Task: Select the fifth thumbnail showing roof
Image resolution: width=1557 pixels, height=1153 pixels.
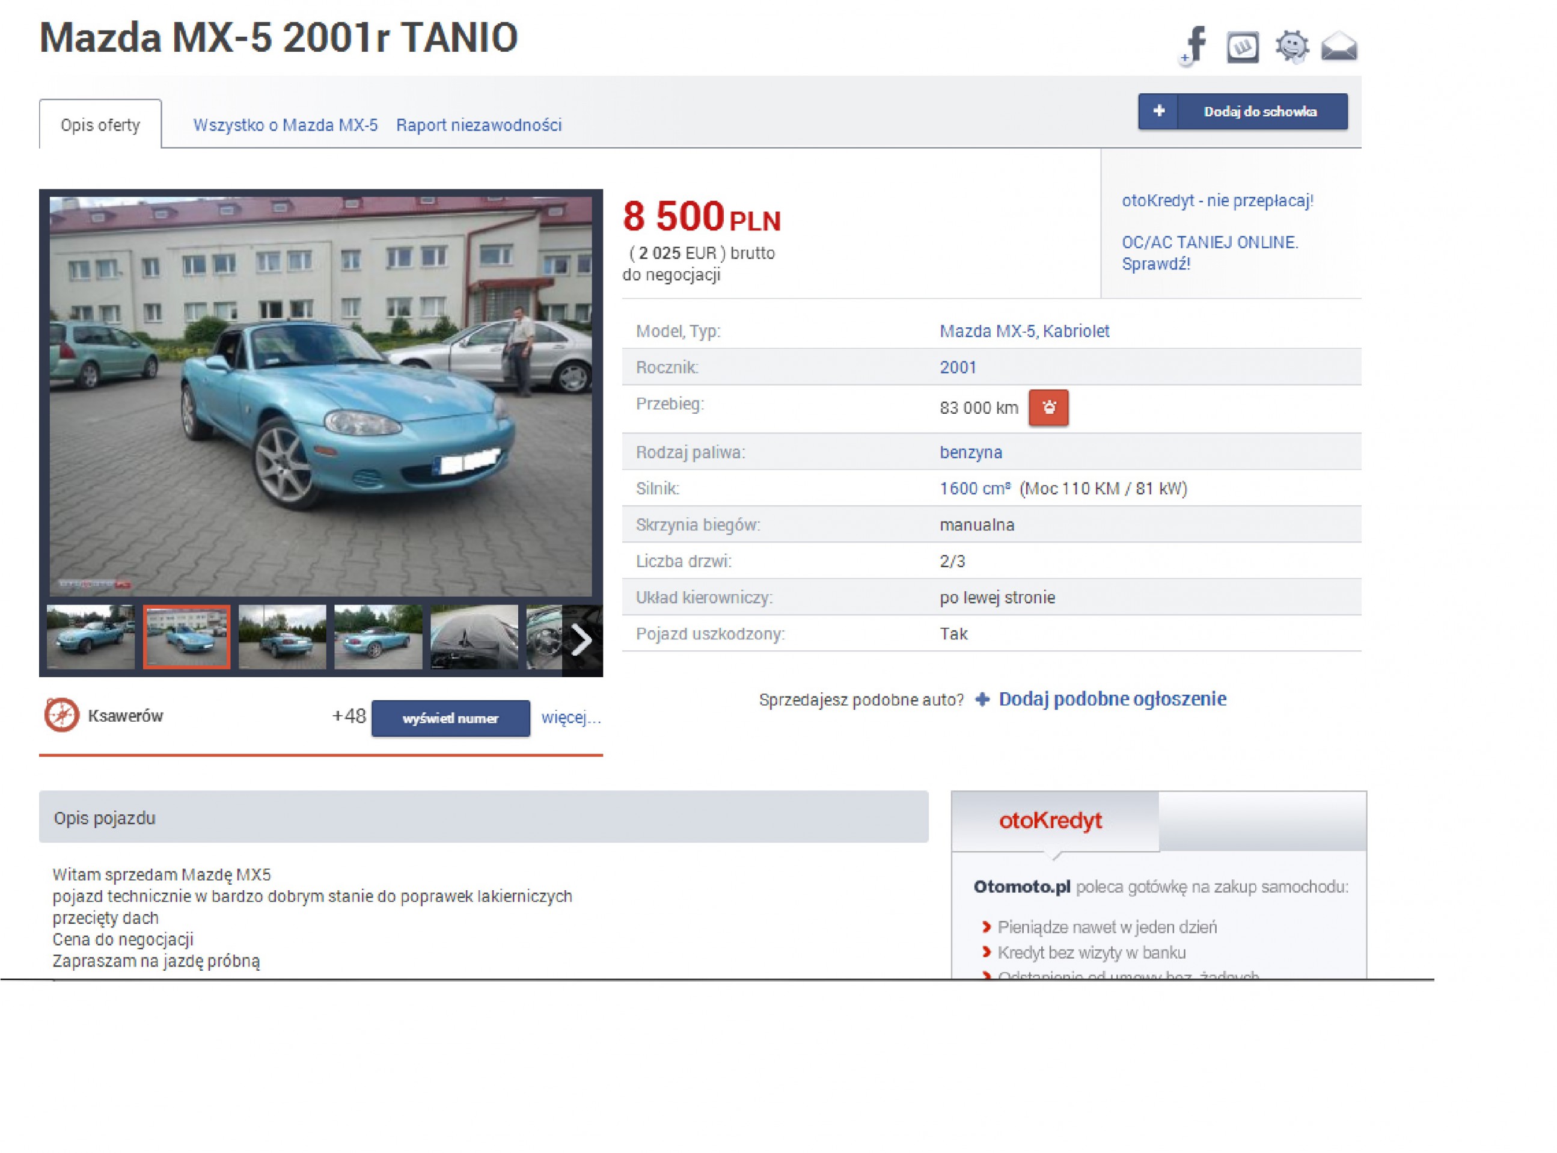Action: point(474,637)
